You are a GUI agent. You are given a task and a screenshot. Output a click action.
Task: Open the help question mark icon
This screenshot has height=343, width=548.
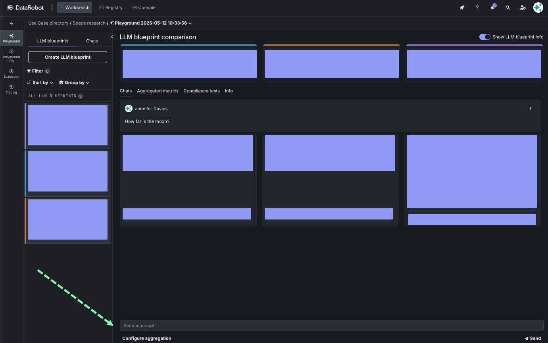[477, 8]
